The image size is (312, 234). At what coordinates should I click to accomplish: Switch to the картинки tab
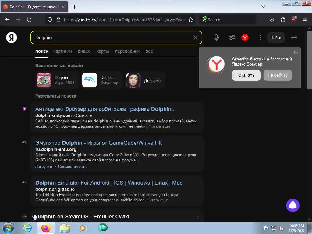pos(62,51)
